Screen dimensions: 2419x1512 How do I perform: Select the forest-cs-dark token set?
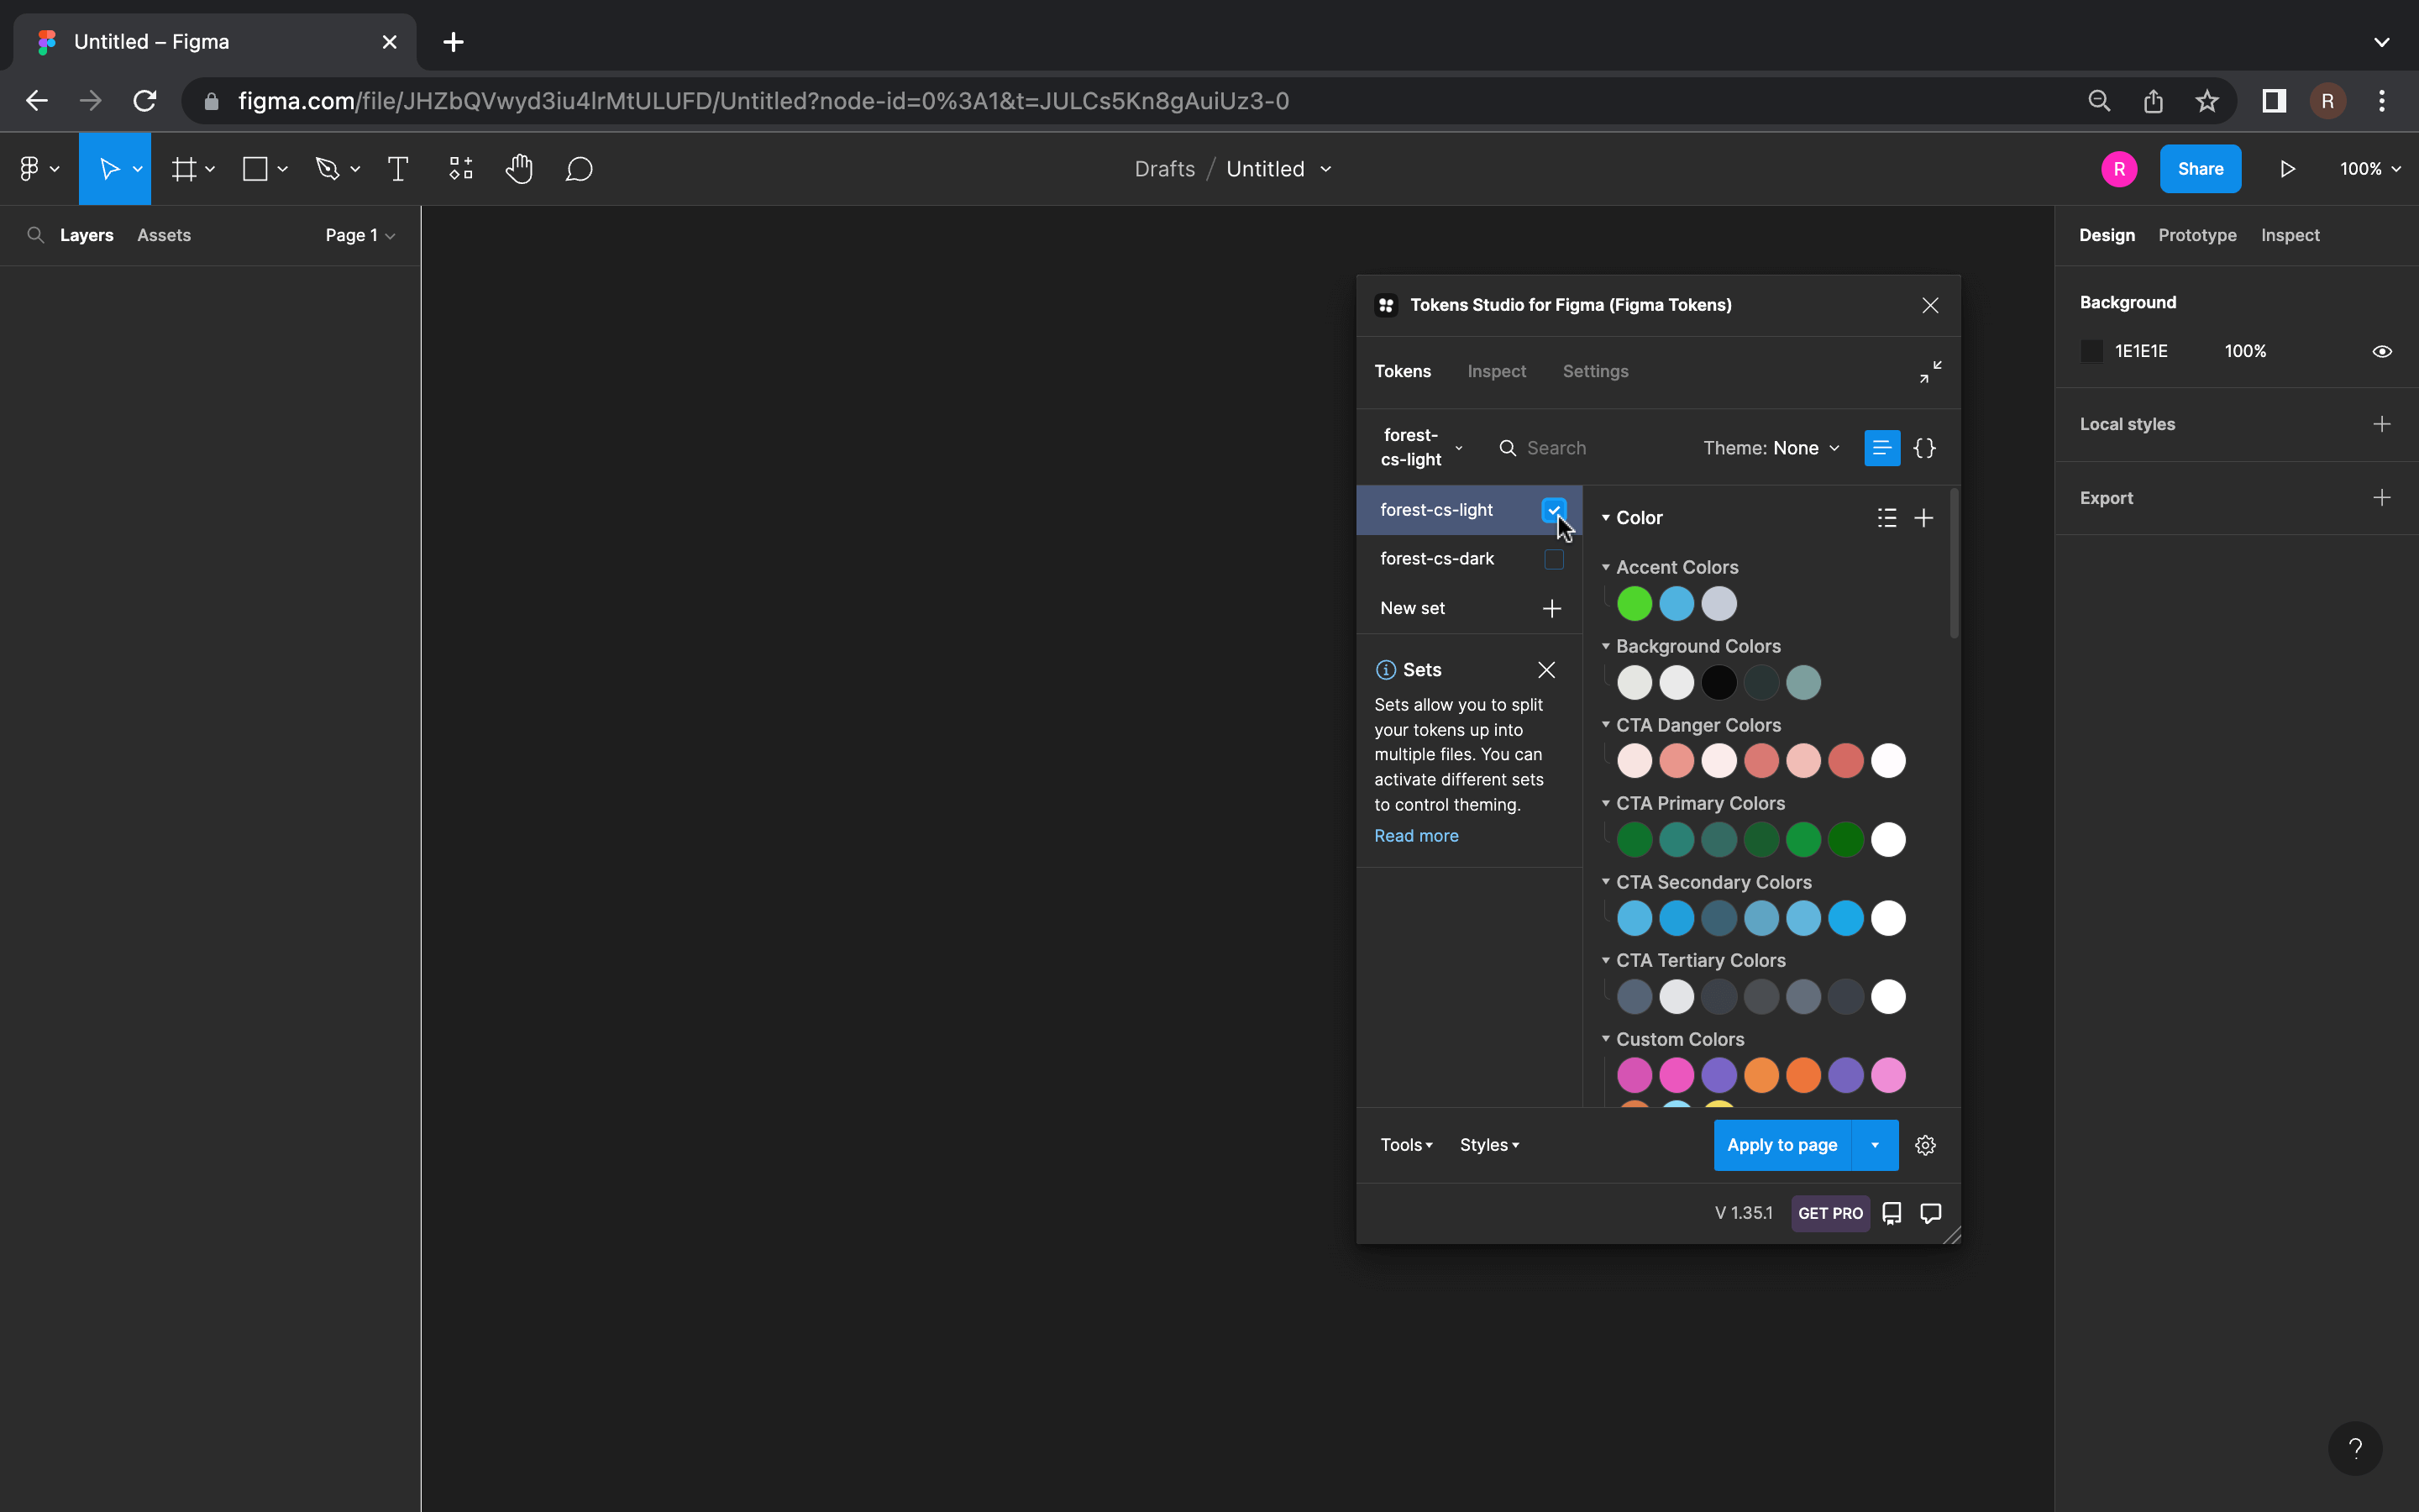(1437, 559)
